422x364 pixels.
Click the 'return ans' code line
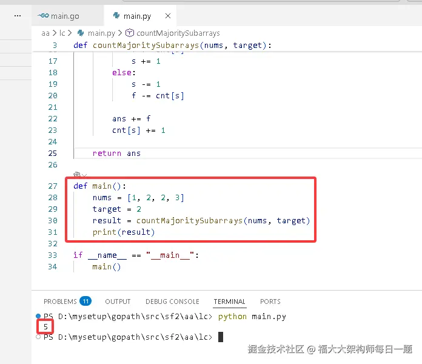tap(116, 153)
